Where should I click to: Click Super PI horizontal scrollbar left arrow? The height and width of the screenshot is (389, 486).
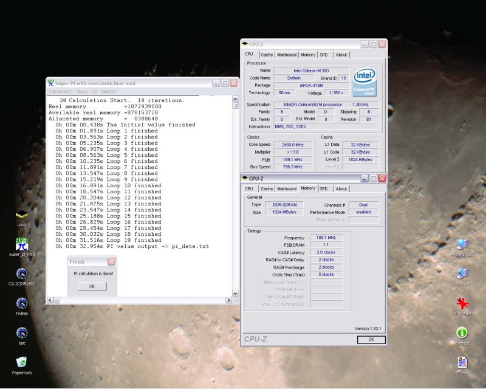(50, 300)
